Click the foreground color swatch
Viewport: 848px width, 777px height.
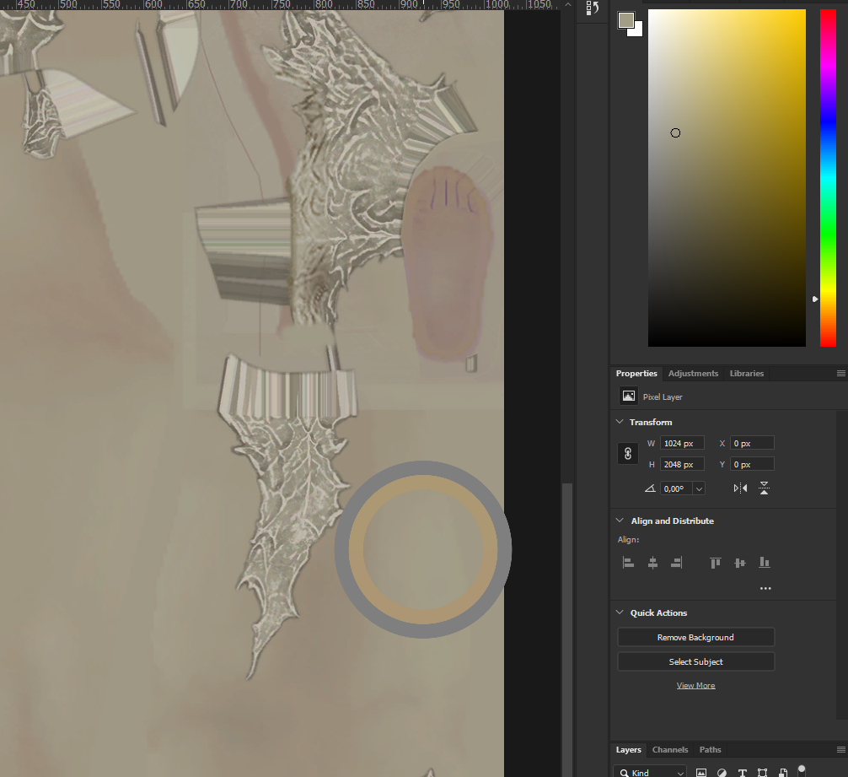tap(625, 20)
